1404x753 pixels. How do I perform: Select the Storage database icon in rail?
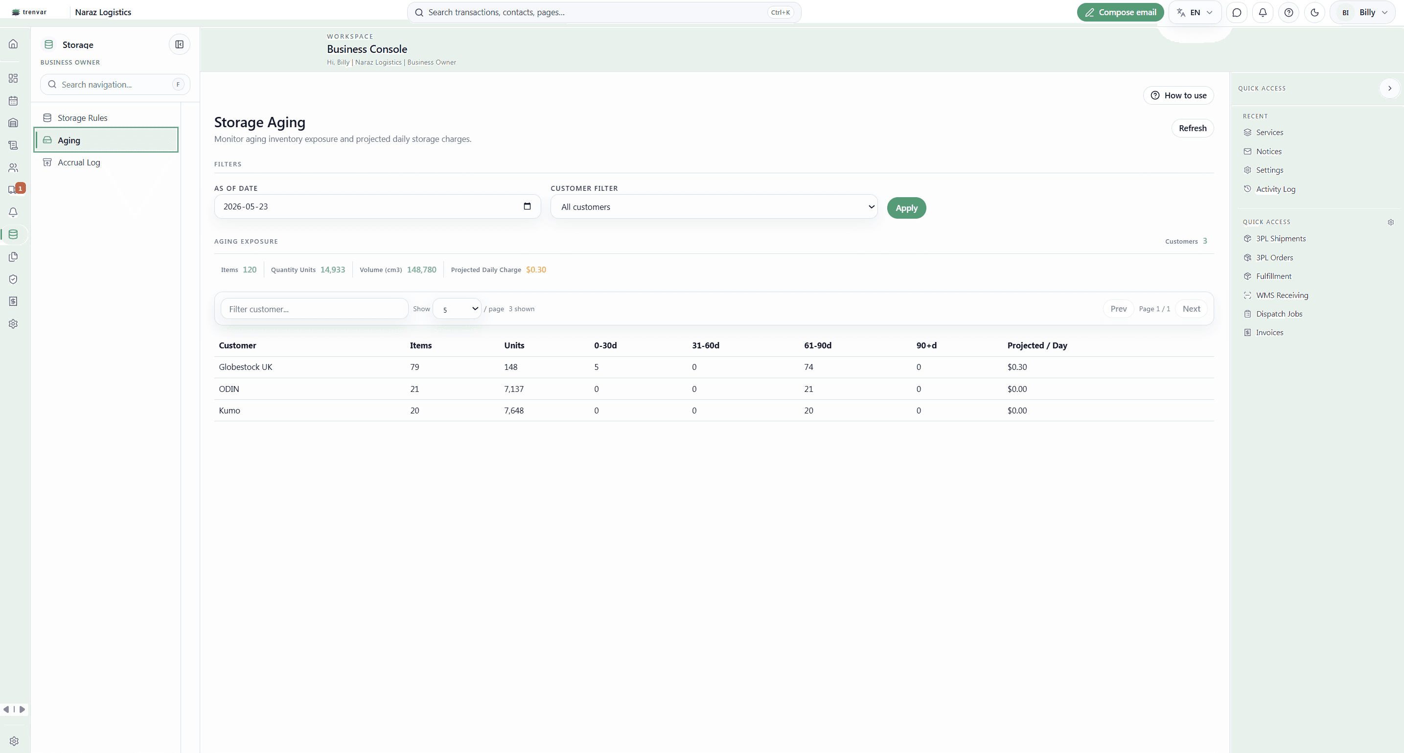(13, 234)
